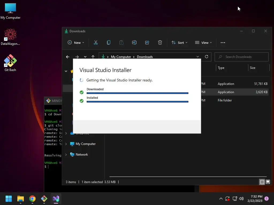Viewport: 274px width, 205px height.
Task: Select Network in the navigation pane
Action: (82, 155)
